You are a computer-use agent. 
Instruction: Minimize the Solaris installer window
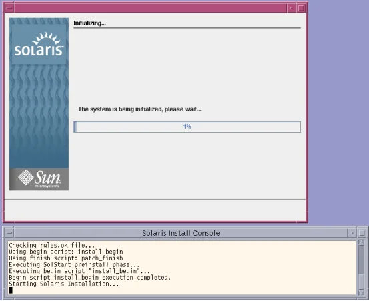(292, 8)
